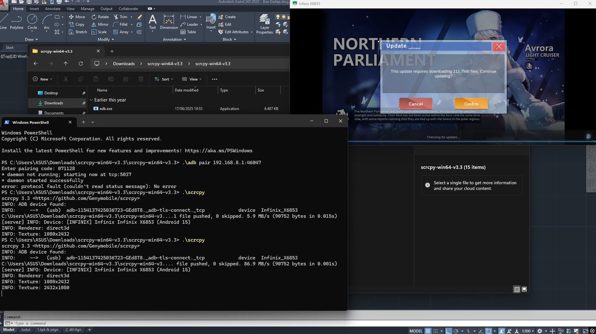Add new tab in File Explorer

[112, 51]
